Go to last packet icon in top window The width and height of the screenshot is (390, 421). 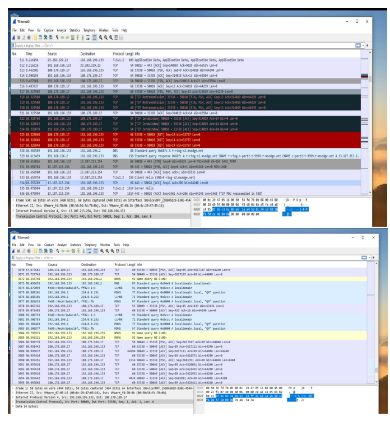point(82,38)
